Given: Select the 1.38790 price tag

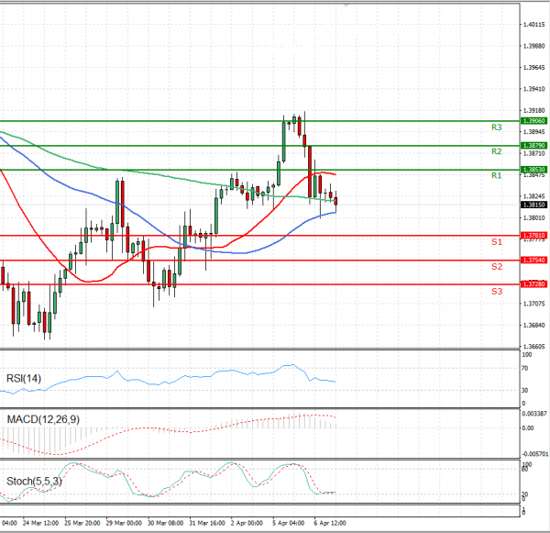Looking at the screenshot, I should click(x=534, y=145).
